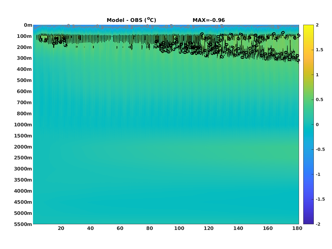The image size is (332, 249).
Task: Select the '800m' depth axis label
Action: [24, 114]
